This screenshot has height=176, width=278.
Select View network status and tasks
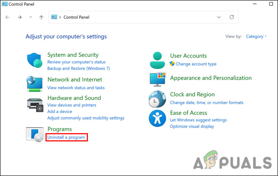pyautogui.click(x=76, y=88)
